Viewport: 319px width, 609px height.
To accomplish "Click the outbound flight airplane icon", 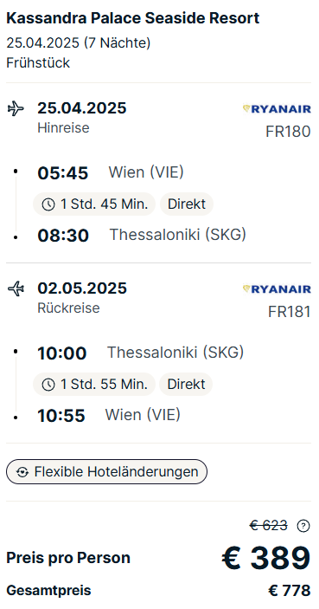I will [16, 108].
